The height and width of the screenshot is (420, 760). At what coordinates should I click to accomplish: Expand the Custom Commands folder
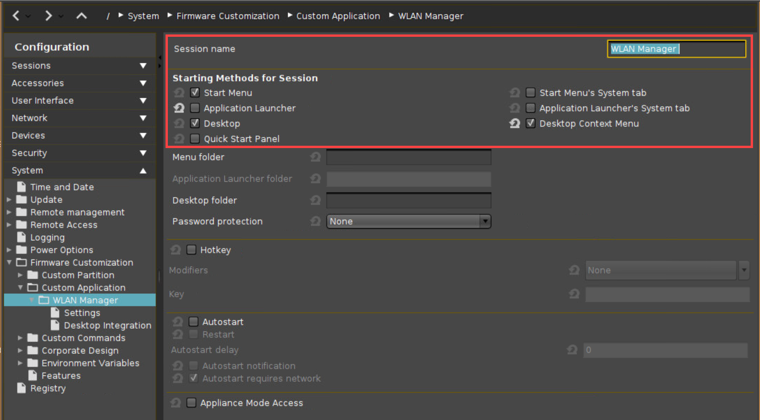pos(20,338)
